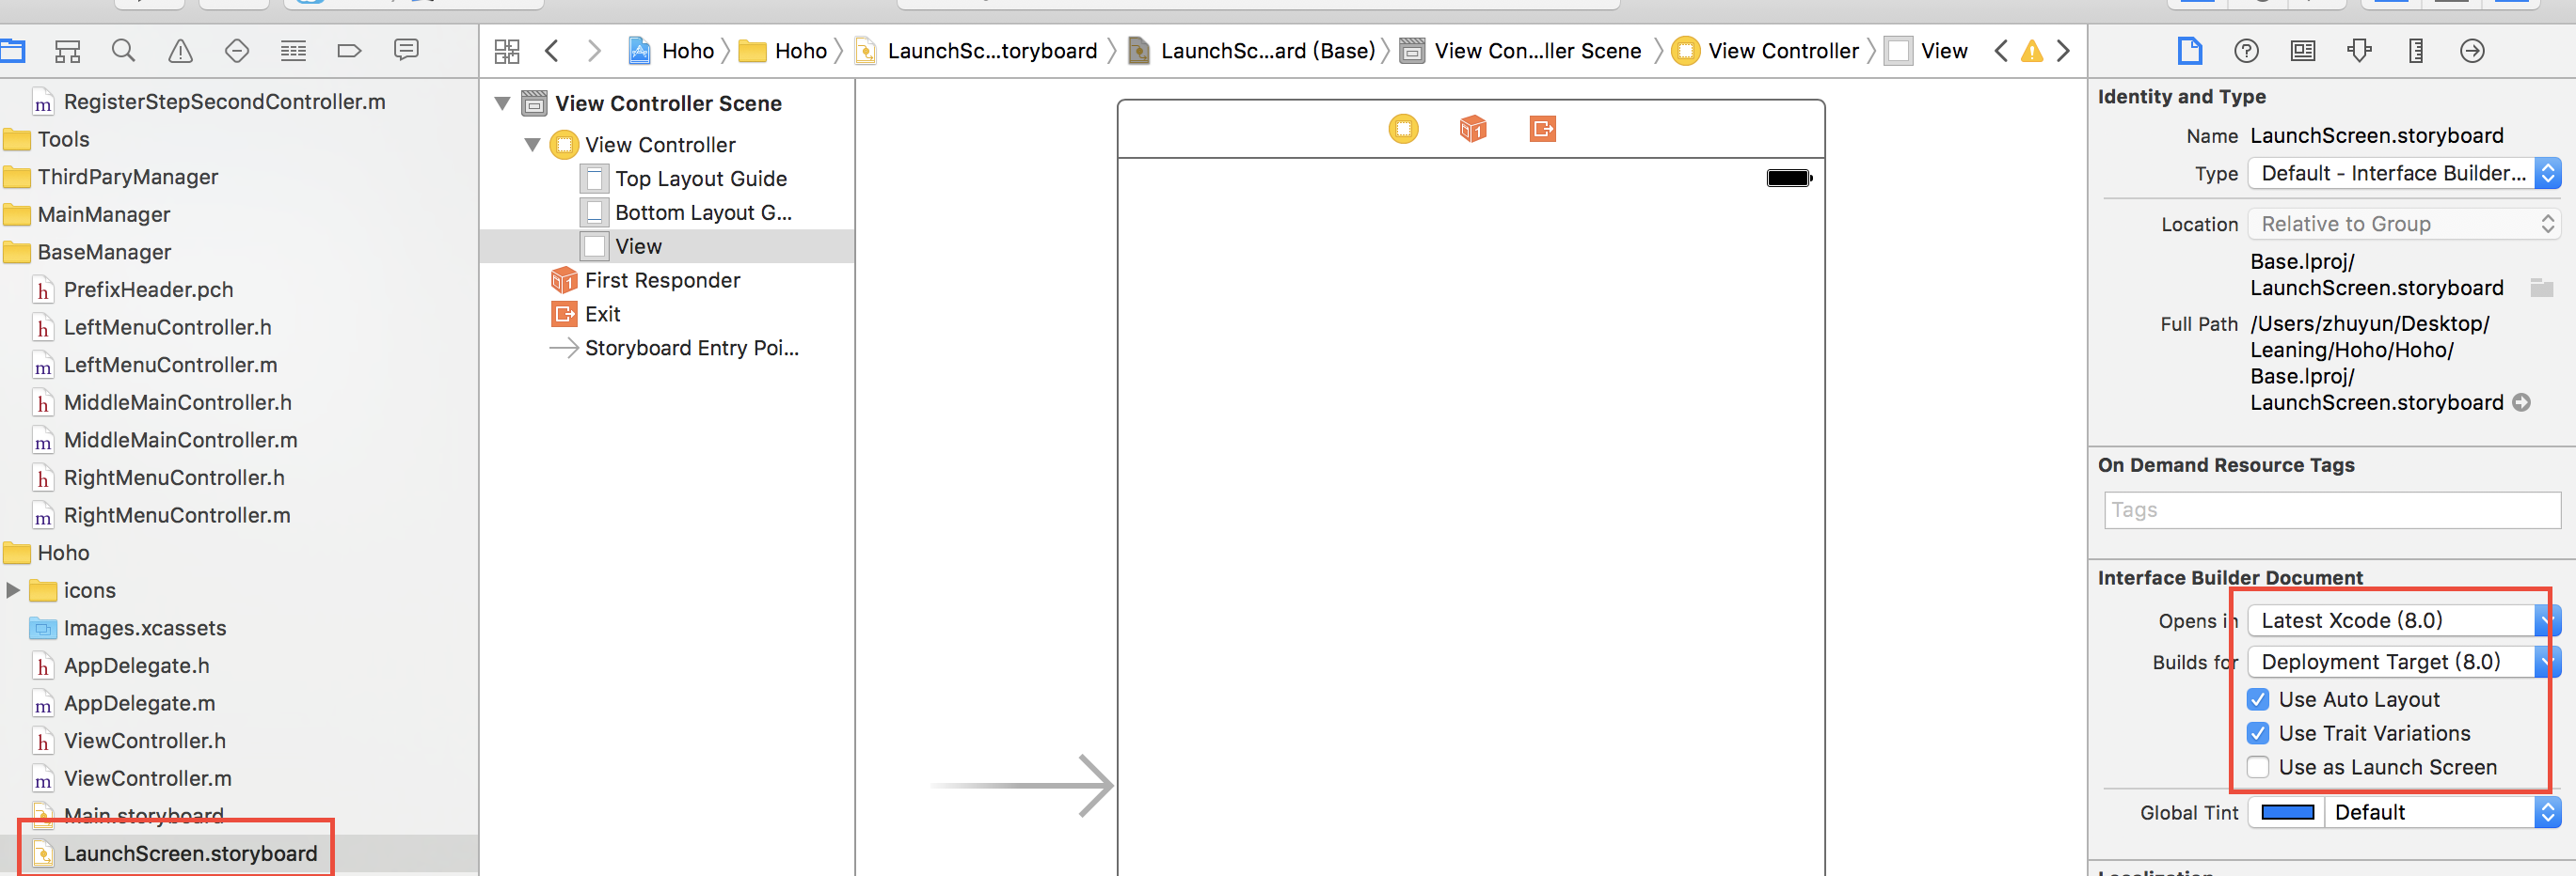Select Main.storyboard in the file navigator
This screenshot has height=876, width=2576.
point(143,815)
